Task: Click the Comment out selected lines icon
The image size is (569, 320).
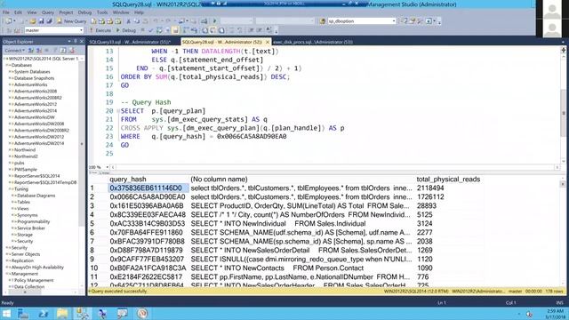Action: point(231,30)
